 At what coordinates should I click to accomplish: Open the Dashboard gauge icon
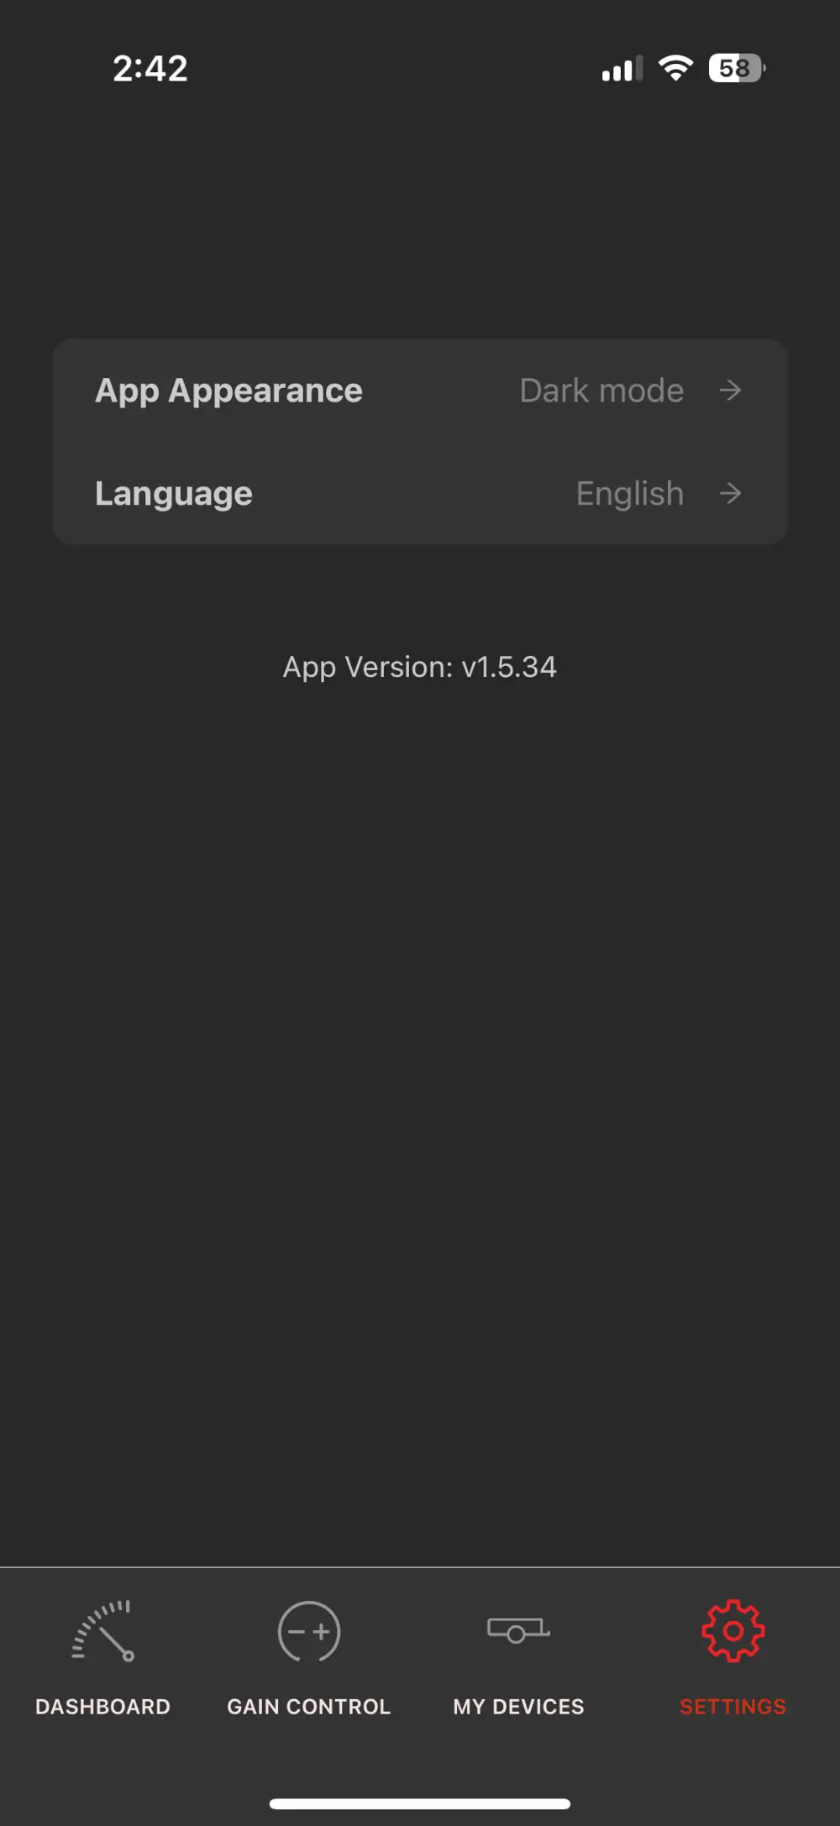point(102,1631)
